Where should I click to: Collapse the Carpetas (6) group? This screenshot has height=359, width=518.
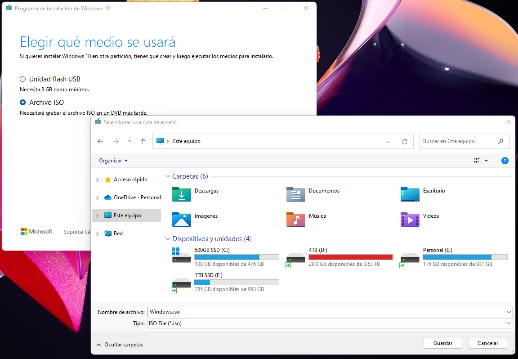[x=168, y=176]
